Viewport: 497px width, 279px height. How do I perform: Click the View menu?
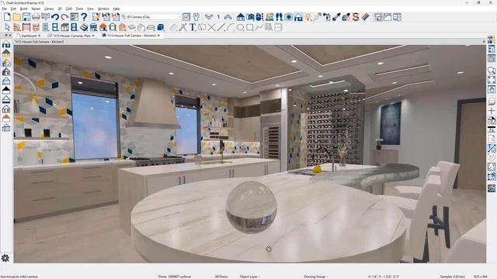[x=90, y=9]
